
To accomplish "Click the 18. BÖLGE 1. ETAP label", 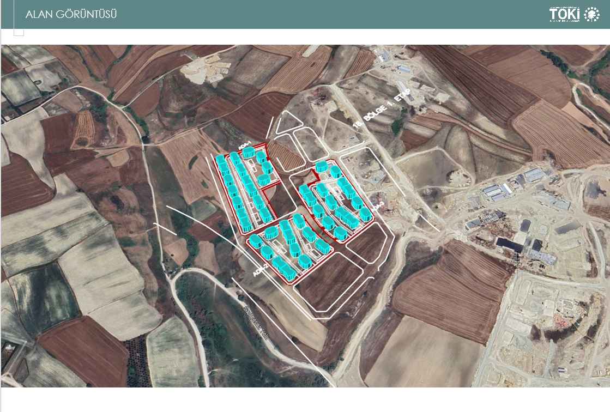I will click(x=382, y=108).
